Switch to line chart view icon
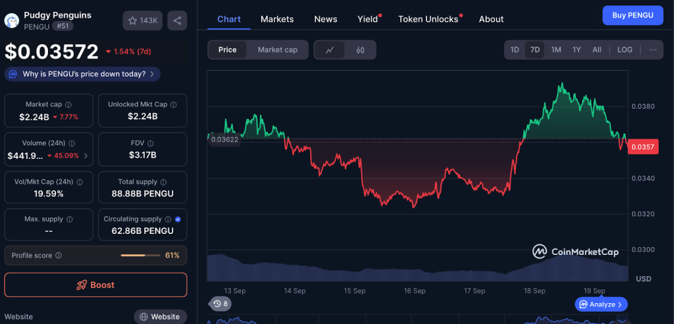The width and height of the screenshot is (674, 324). [x=330, y=50]
